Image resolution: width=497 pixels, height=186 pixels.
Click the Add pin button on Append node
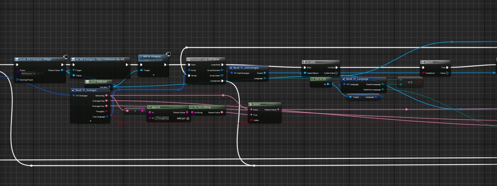(183, 118)
